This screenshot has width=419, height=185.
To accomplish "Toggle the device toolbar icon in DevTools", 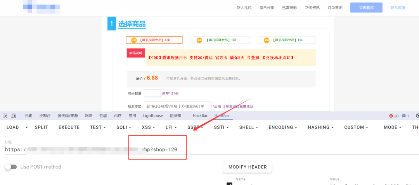I will point(14,116).
